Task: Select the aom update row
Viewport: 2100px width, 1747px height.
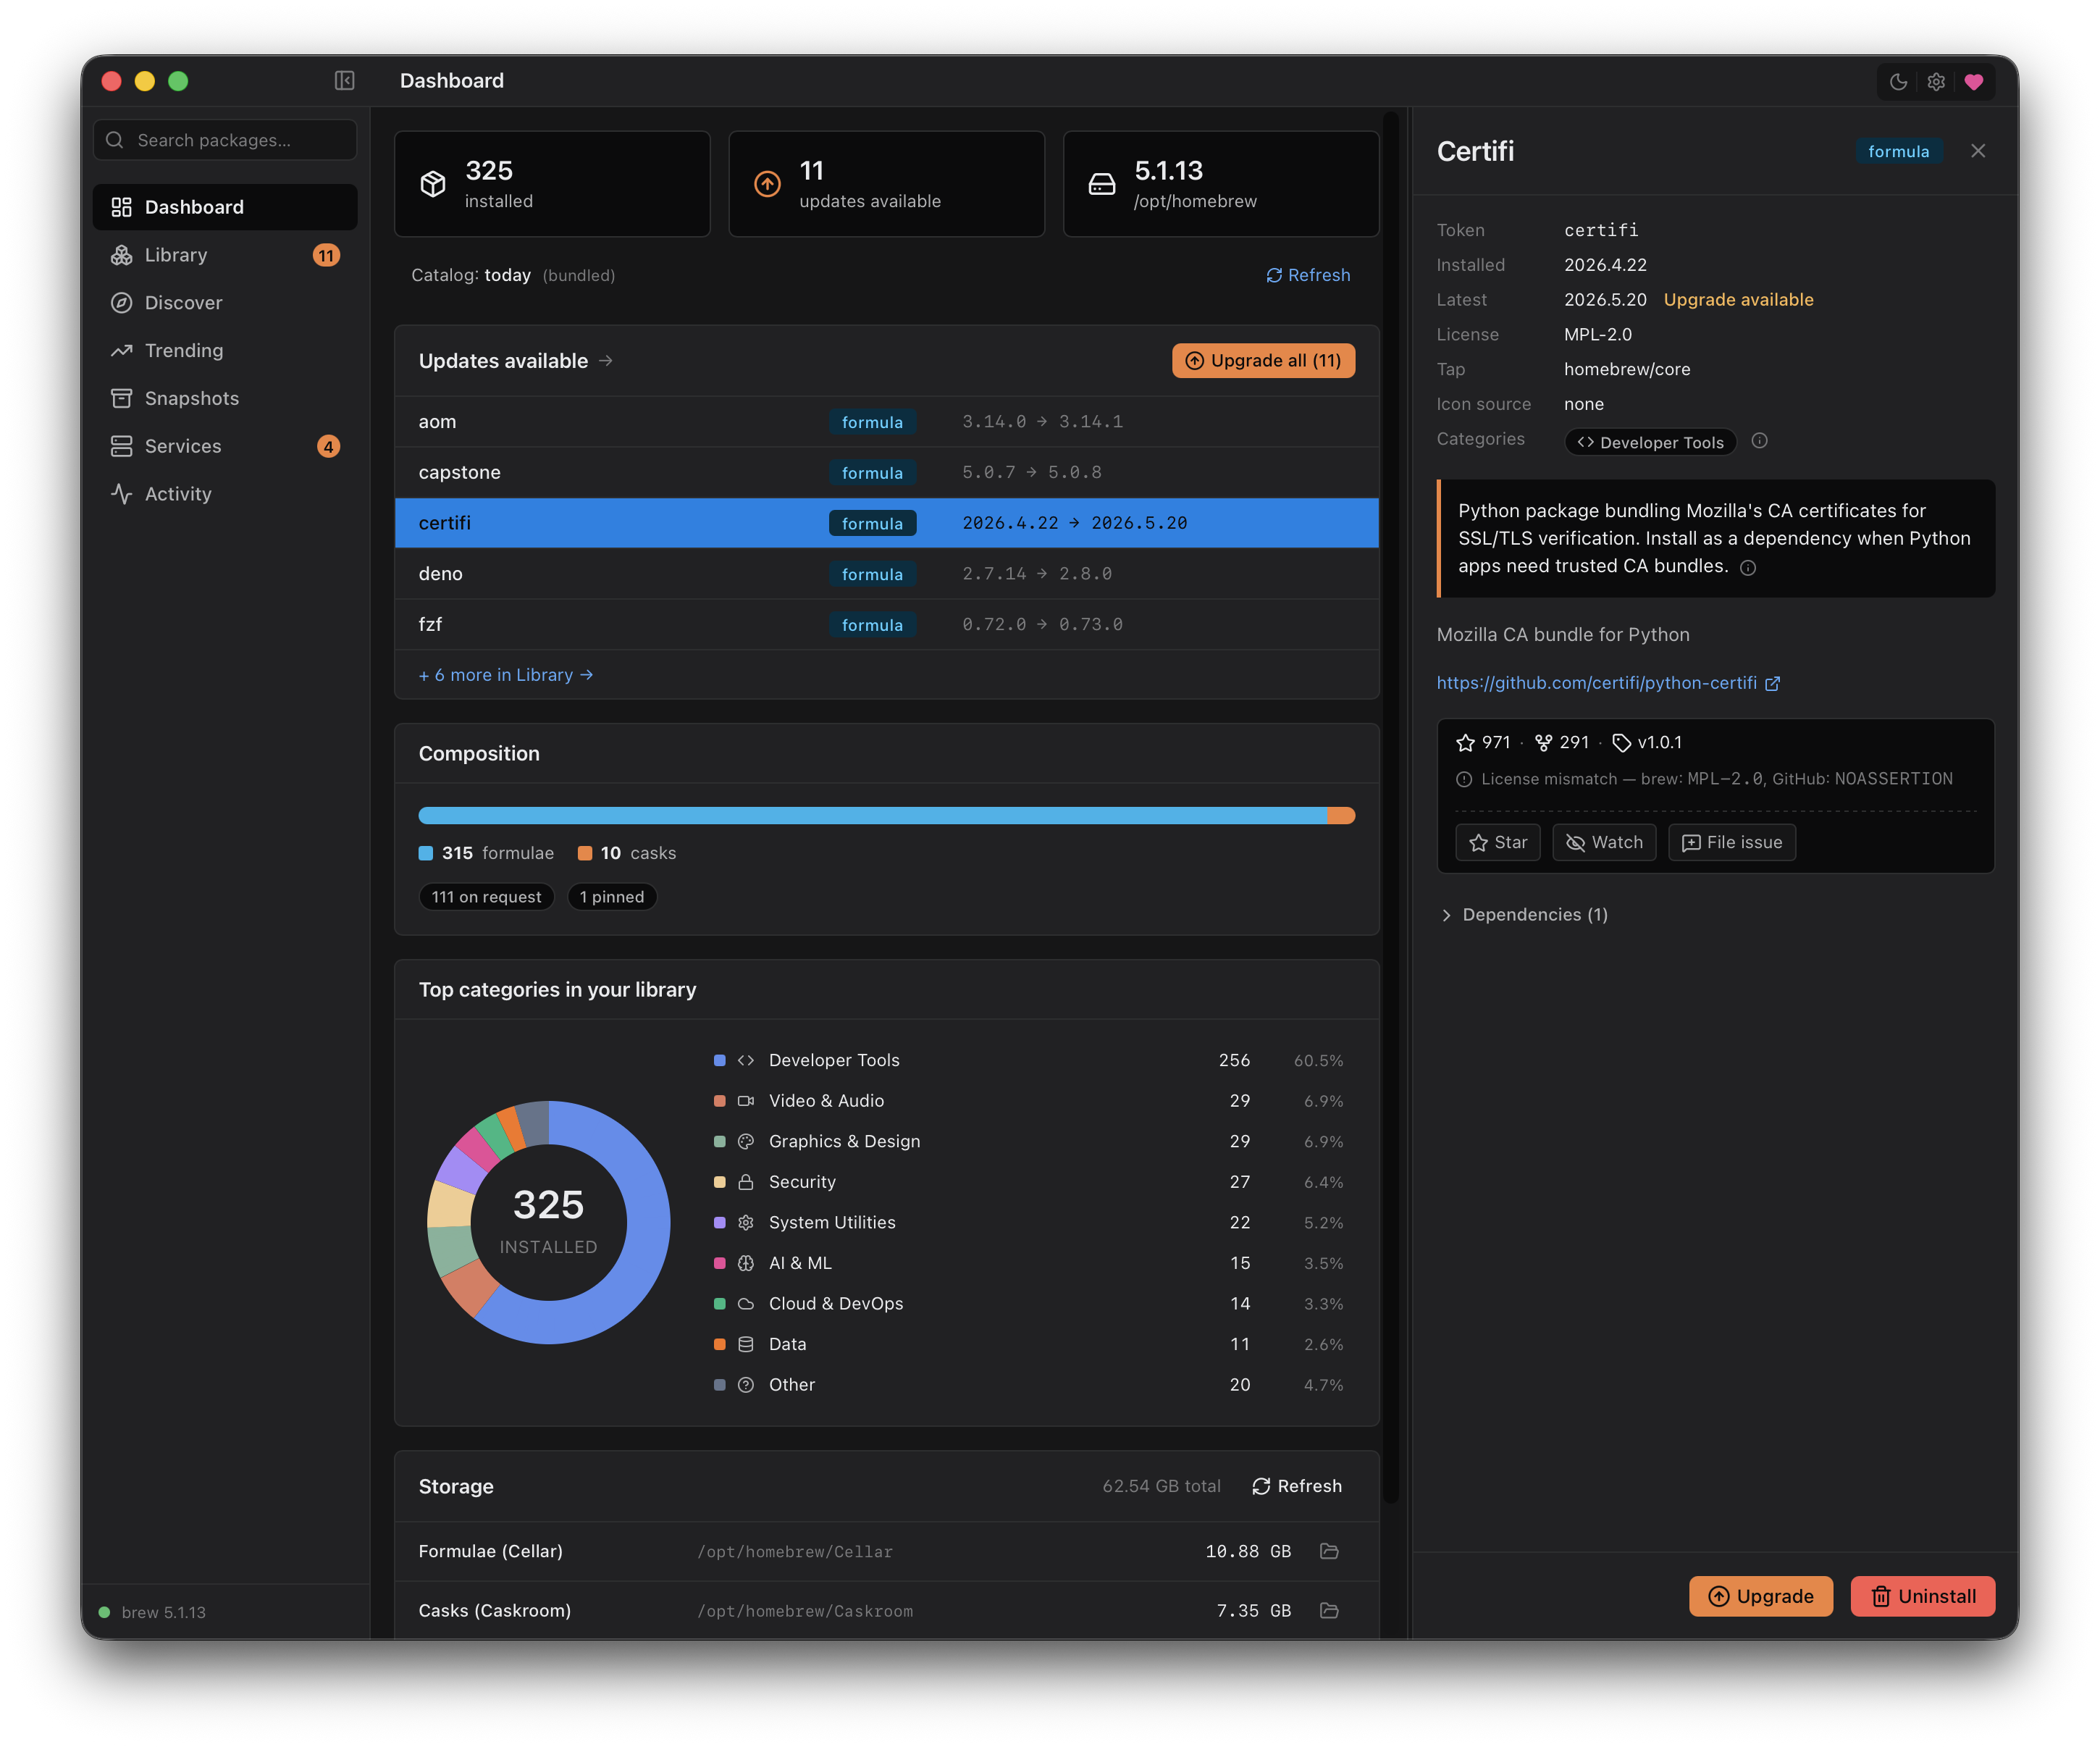Action: point(887,422)
